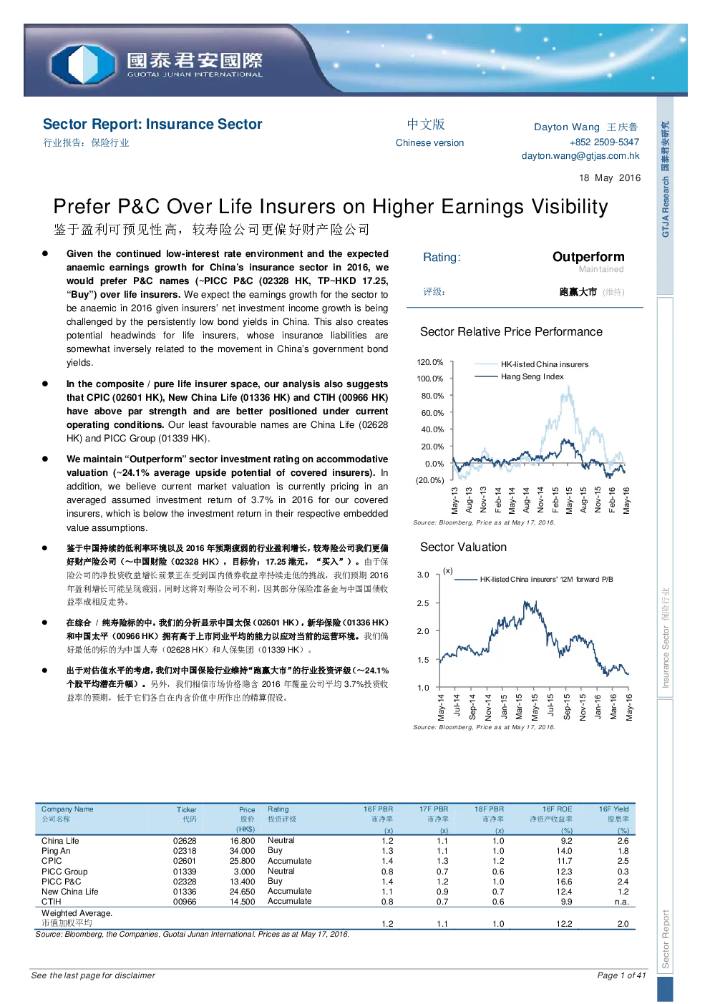The height and width of the screenshot is (1004, 710).
Task: Click the See the last page for disclaimer note
Action: pos(93,975)
